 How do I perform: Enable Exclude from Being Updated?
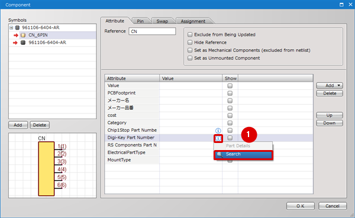[x=190, y=35]
